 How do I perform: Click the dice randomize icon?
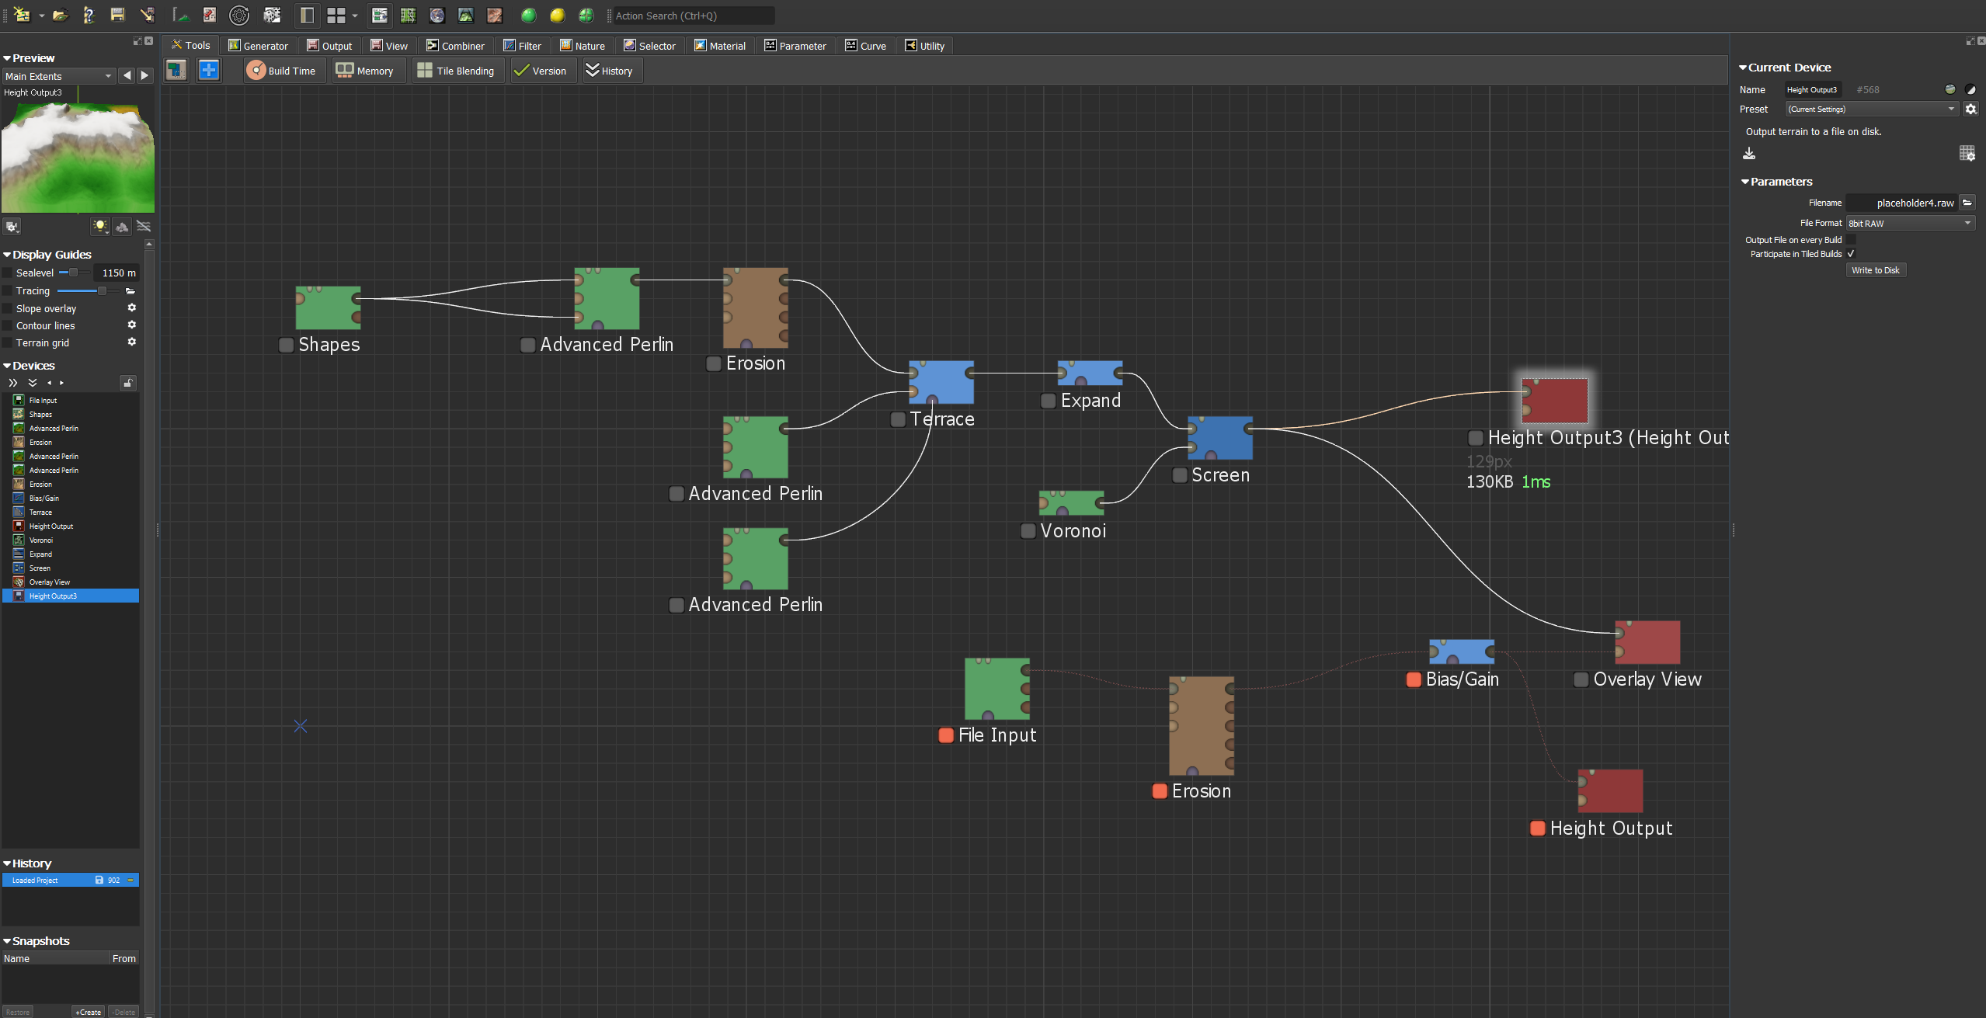pos(272,15)
